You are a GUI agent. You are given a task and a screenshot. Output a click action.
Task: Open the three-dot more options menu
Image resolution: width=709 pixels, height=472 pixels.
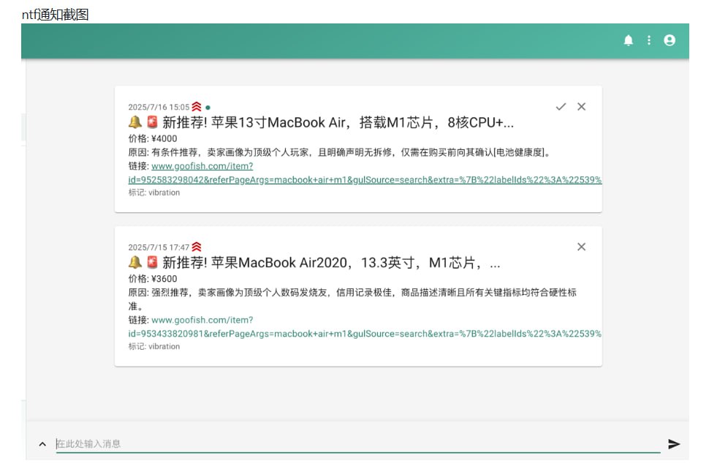pyautogui.click(x=649, y=40)
